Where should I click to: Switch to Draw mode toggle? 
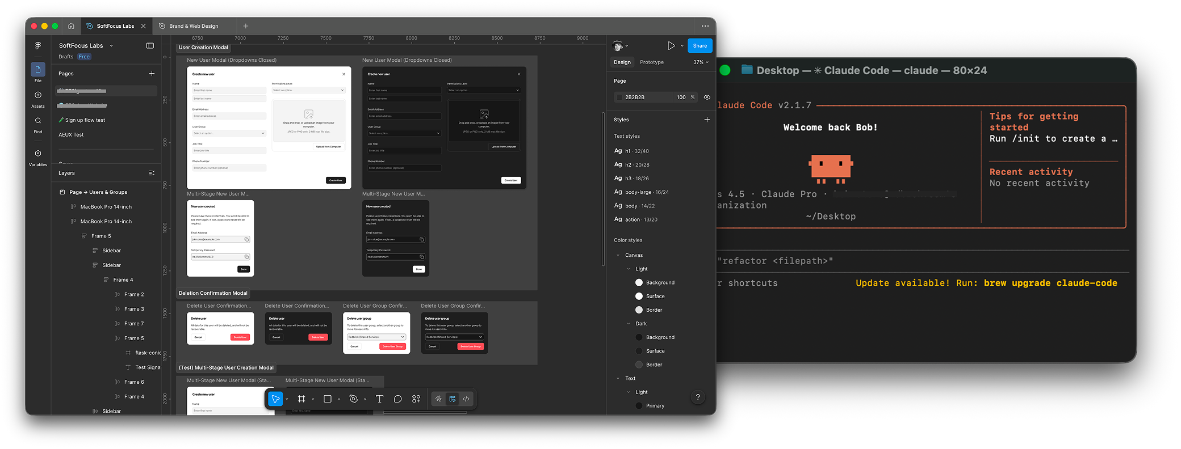click(438, 399)
